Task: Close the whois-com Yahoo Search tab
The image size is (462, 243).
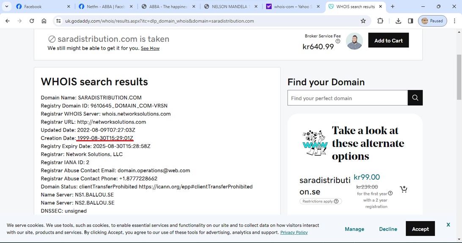Action: tap(319, 6)
